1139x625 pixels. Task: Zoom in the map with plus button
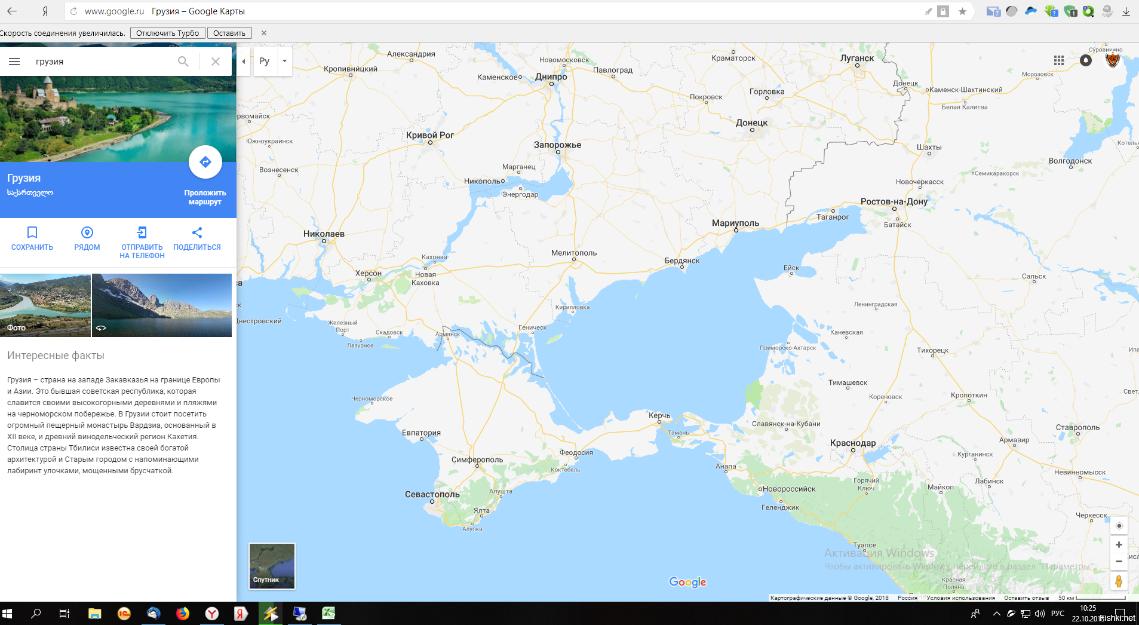click(1119, 545)
